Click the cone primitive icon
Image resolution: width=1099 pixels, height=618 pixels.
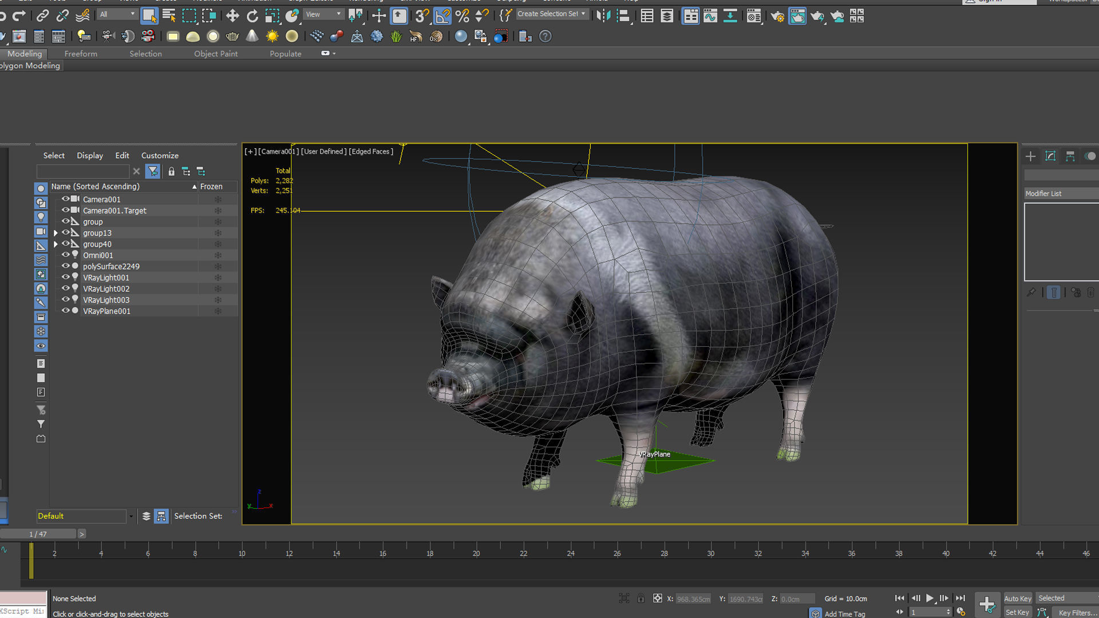[252, 37]
